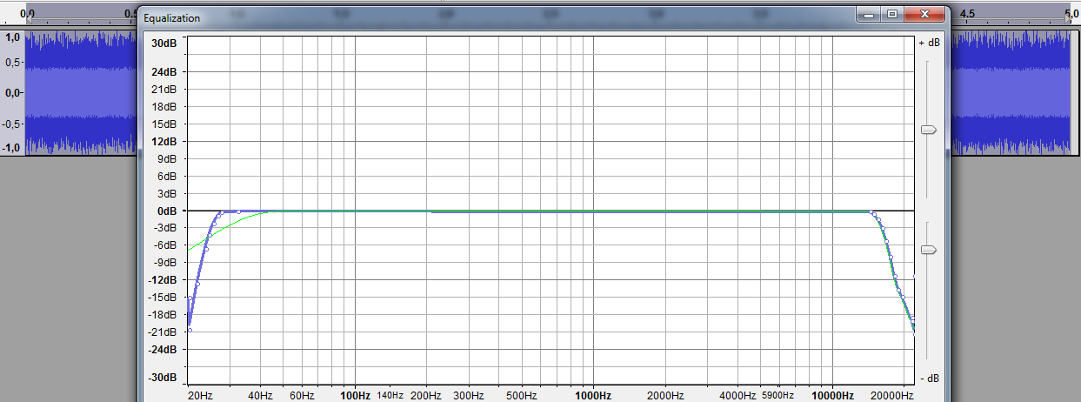Click the 0dB curve line at 100Hz

[355, 211]
